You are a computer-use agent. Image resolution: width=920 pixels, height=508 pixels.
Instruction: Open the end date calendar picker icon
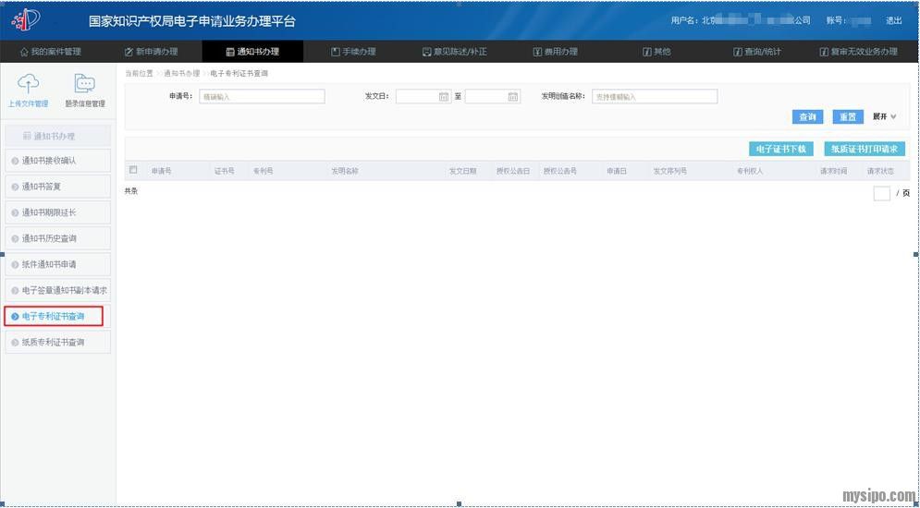(x=512, y=97)
